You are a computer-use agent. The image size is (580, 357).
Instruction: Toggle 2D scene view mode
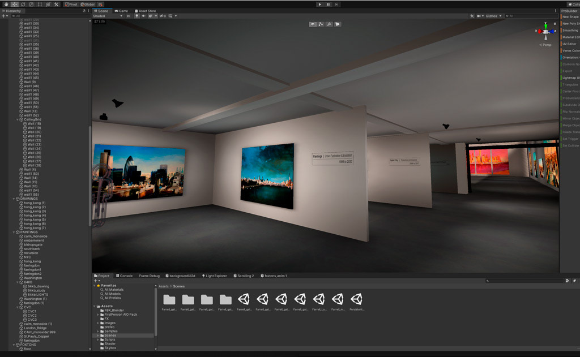tap(129, 16)
